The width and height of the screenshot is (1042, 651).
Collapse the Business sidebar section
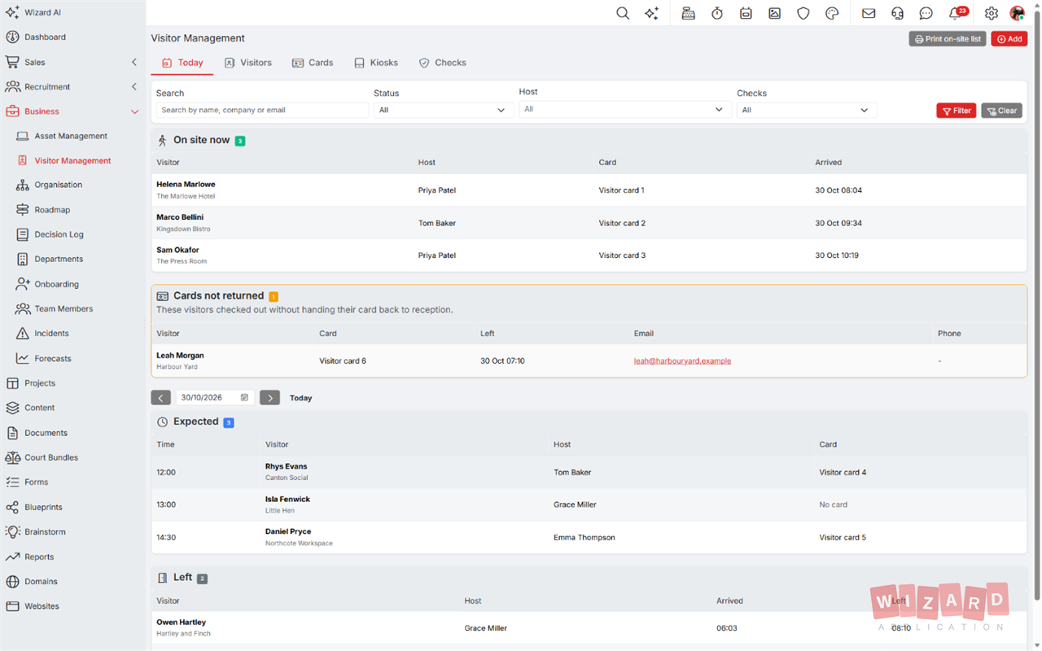[135, 111]
